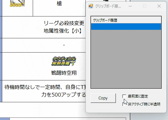
Task: Enable the 最前面に固定 checkbox
Action: point(124,96)
